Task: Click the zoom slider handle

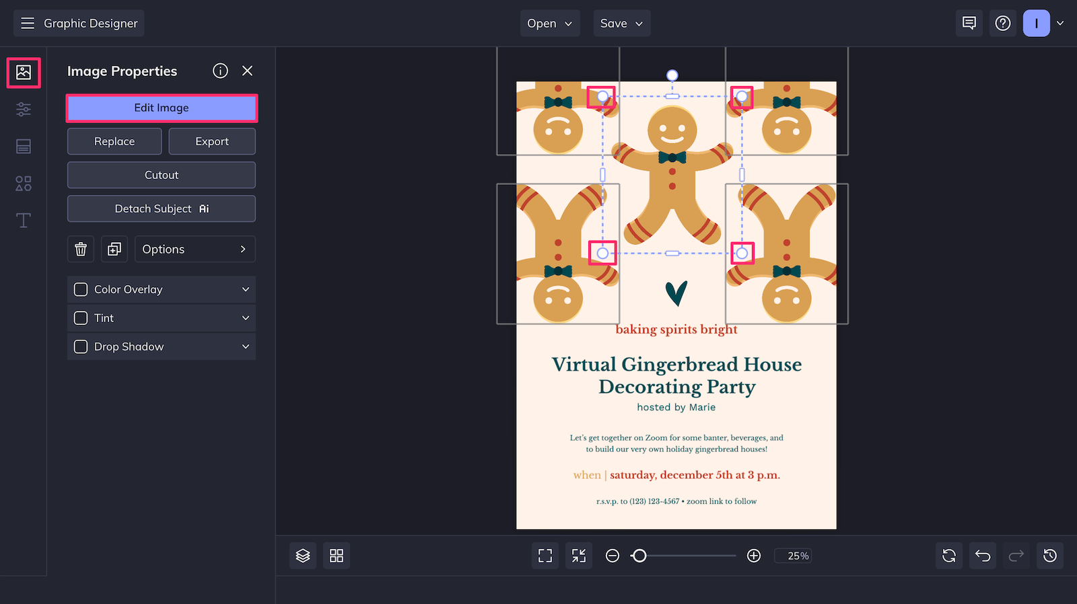Action: pos(639,556)
